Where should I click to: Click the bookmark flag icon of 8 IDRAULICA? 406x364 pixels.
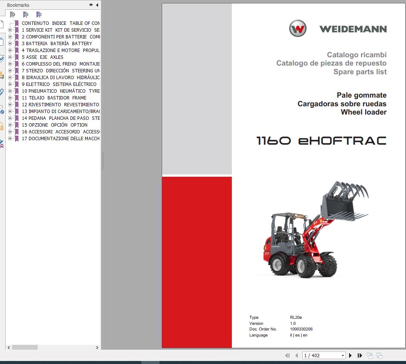[x=17, y=77]
